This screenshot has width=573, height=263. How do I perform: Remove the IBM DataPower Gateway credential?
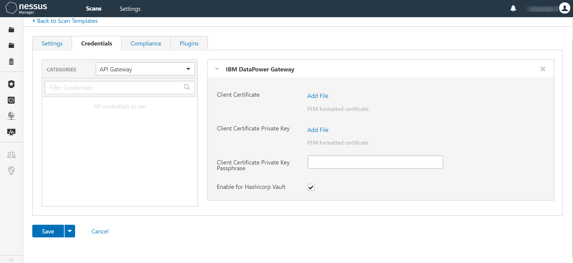[x=543, y=69]
